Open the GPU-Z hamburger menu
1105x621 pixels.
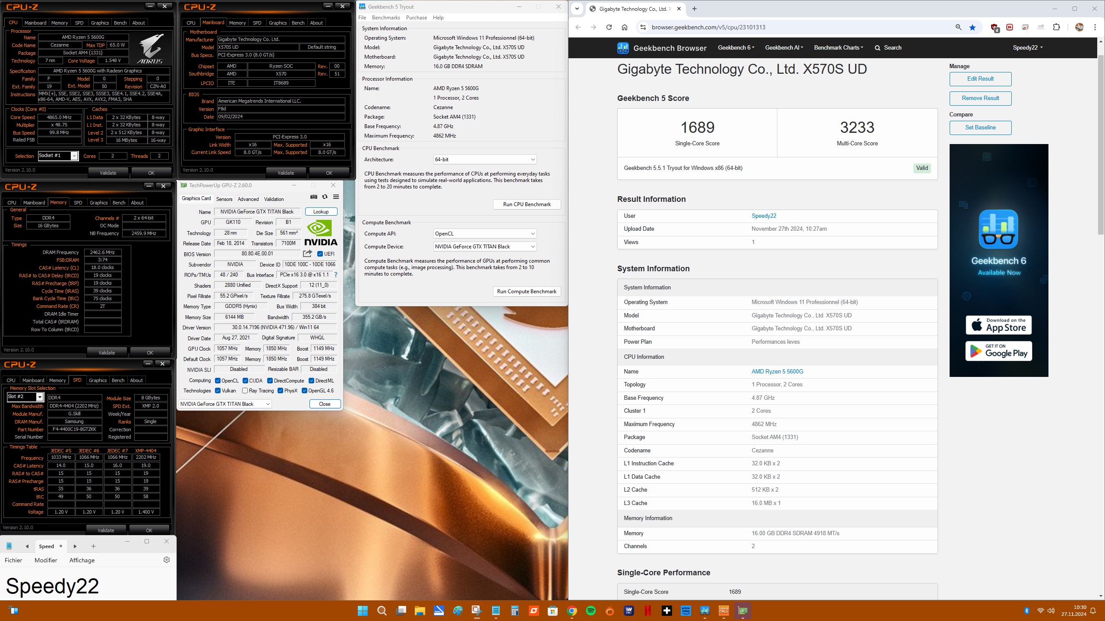336,197
